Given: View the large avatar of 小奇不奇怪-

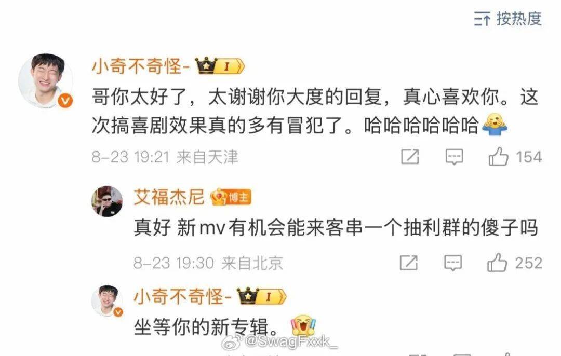Looking at the screenshot, I should 45,81.
